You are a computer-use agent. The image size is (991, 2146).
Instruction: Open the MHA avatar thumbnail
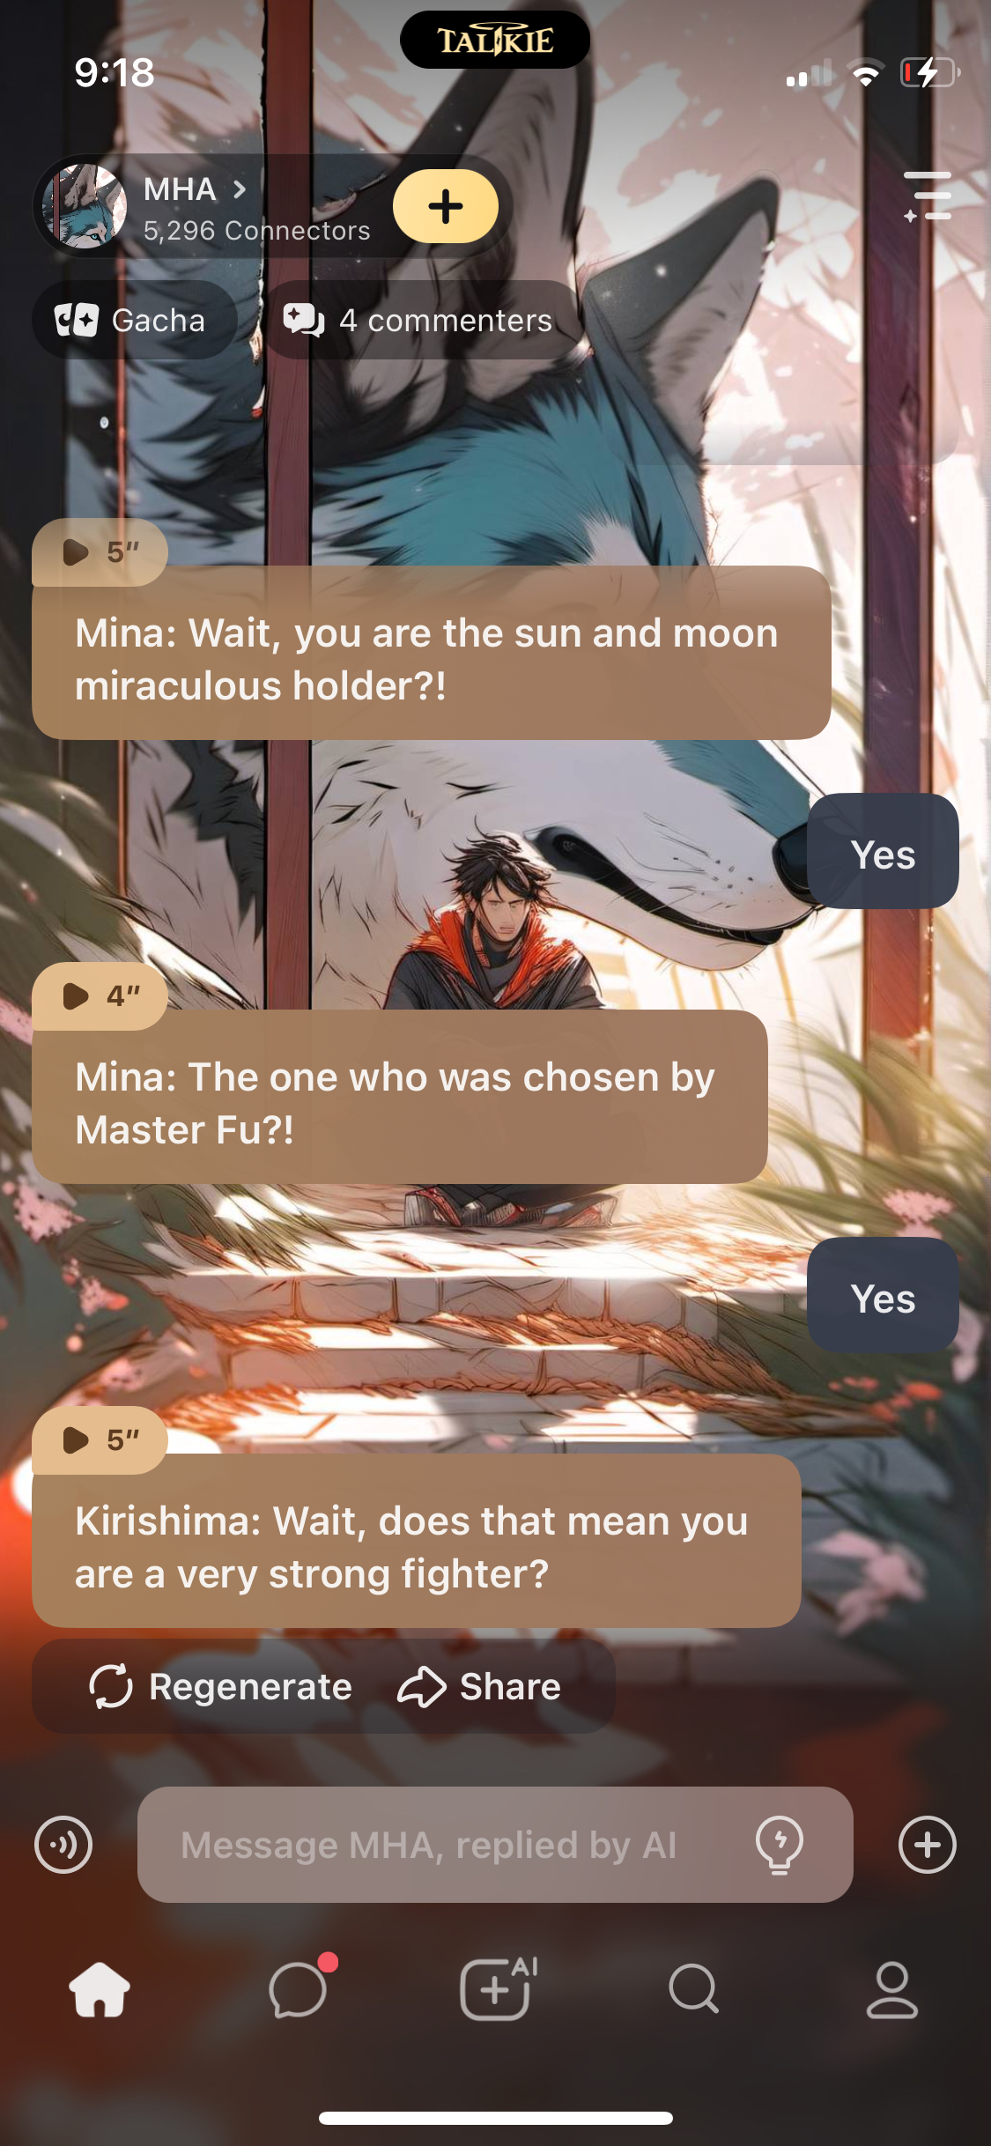(x=85, y=206)
